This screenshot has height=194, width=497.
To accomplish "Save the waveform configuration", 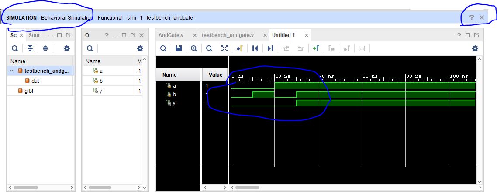I will pyautogui.click(x=179, y=48).
